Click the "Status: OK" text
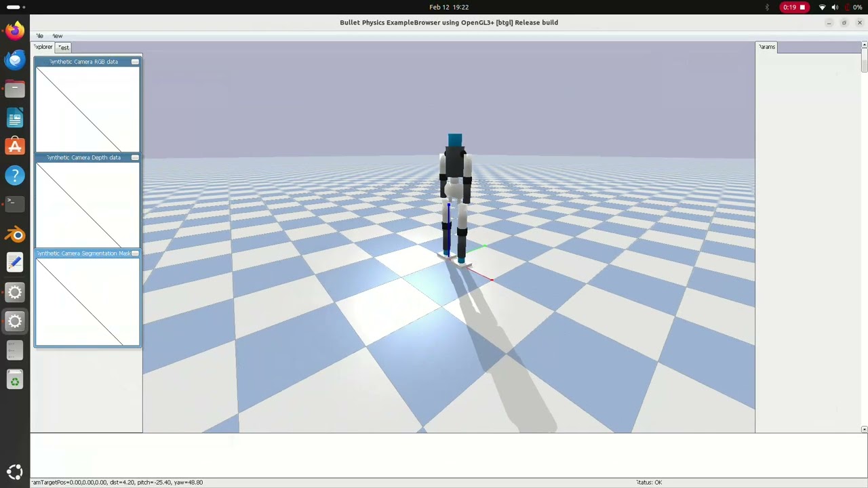This screenshot has height=488, width=868. (x=649, y=483)
